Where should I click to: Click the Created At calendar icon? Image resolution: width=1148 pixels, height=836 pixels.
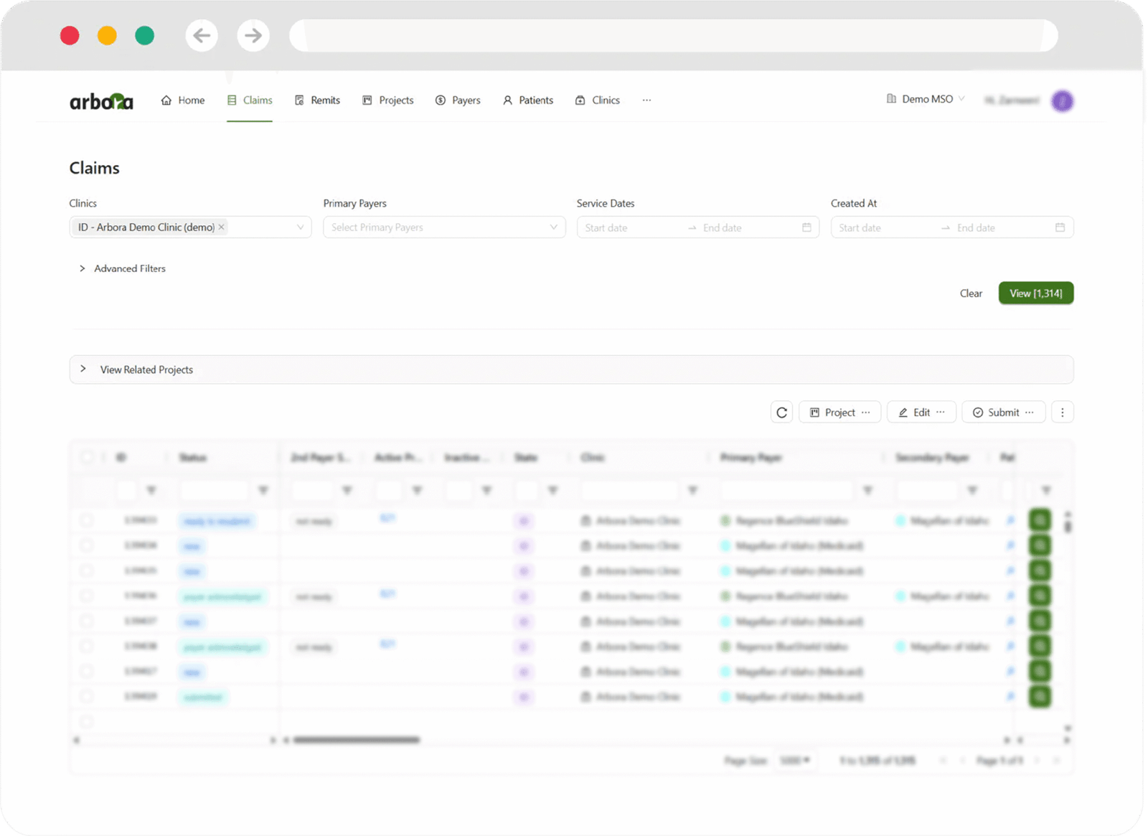[x=1060, y=227]
